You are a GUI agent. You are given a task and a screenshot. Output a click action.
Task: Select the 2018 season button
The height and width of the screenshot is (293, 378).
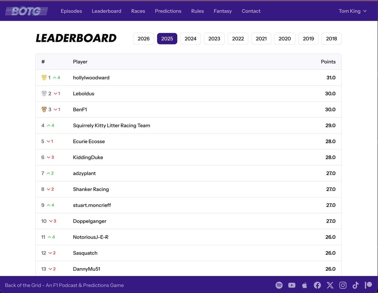[331, 39]
